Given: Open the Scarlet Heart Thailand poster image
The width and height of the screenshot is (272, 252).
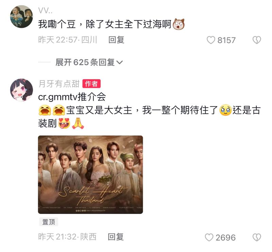Looking at the screenshot, I should coord(90,175).
